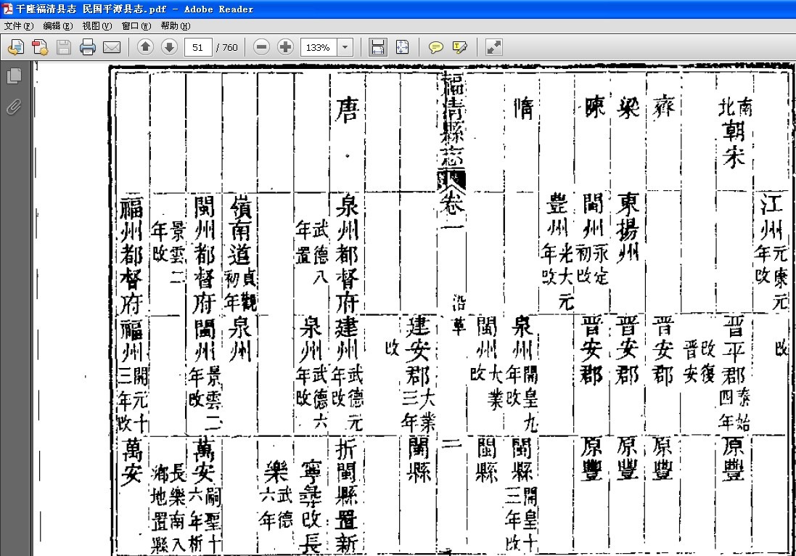The width and height of the screenshot is (796, 556).
Task: Click the dynasty heading 唐 in the document
Action: (x=348, y=110)
